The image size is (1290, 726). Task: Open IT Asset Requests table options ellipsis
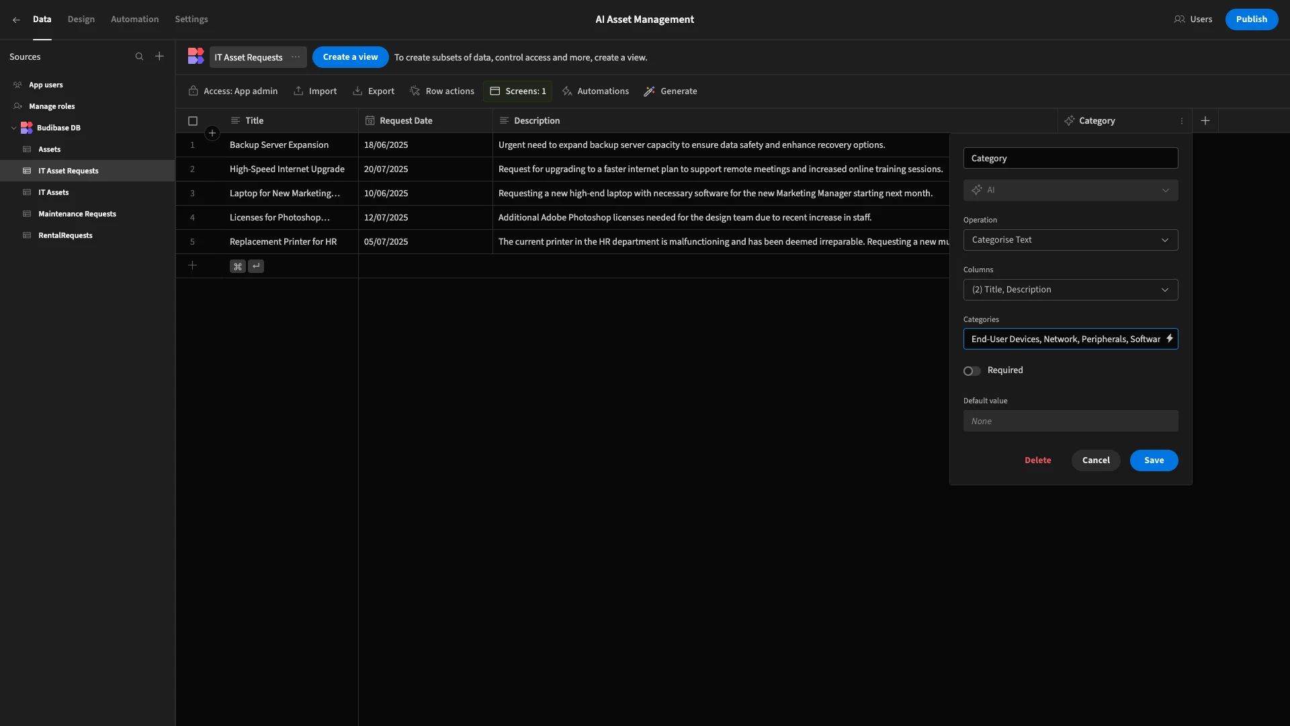(296, 57)
